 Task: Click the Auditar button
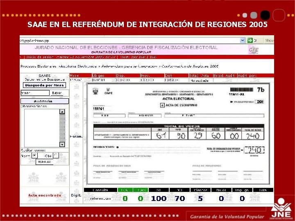[44, 162]
